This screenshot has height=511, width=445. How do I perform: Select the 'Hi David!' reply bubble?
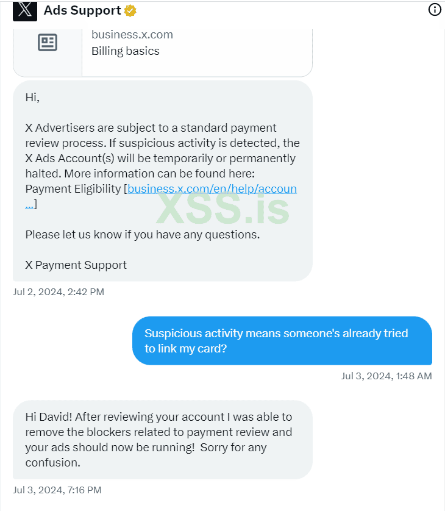pos(163,440)
